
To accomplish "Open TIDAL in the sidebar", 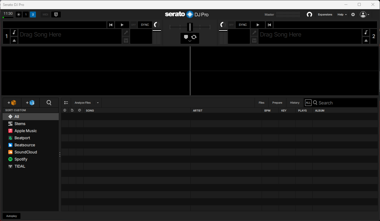I will (x=31, y=166).
